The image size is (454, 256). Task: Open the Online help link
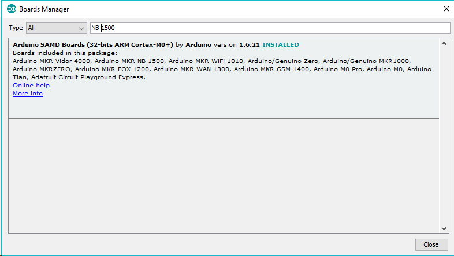(31, 85)
